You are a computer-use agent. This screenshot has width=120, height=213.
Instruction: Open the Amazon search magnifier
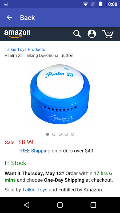tap(77, 34)
